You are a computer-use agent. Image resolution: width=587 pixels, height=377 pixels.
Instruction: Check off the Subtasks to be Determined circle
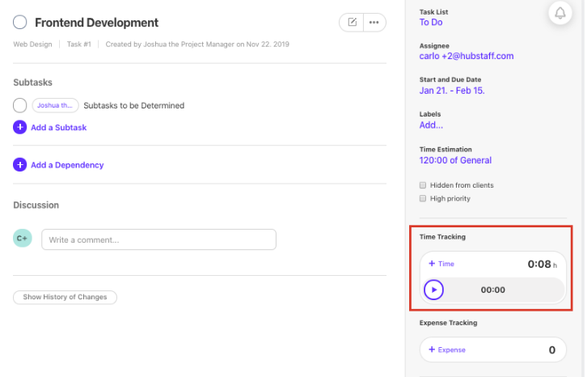tap(20, 105)
